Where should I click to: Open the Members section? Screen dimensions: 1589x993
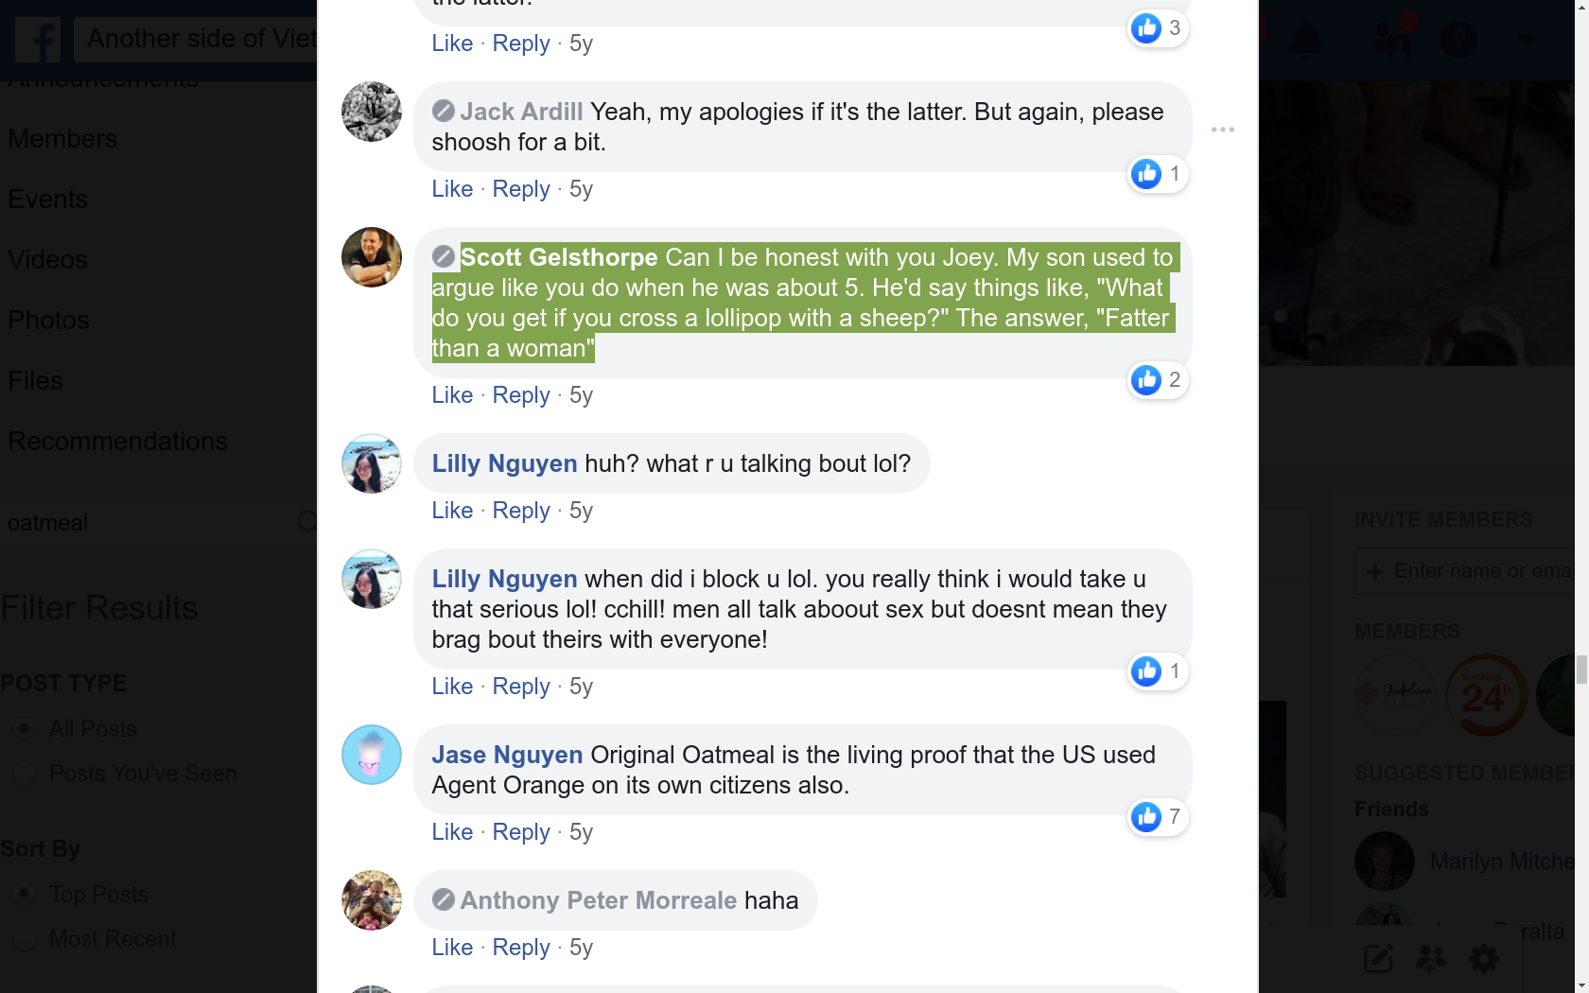pos(61,138)
